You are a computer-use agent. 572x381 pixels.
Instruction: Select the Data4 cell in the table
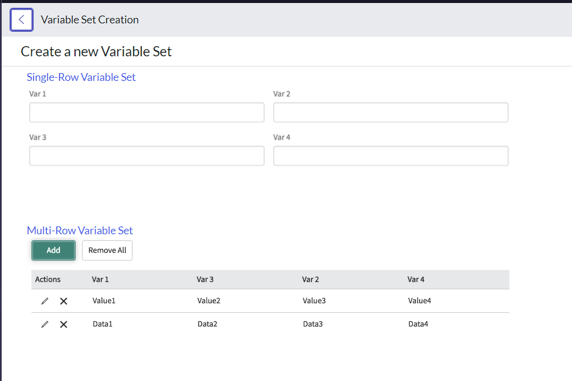point(417,324)
